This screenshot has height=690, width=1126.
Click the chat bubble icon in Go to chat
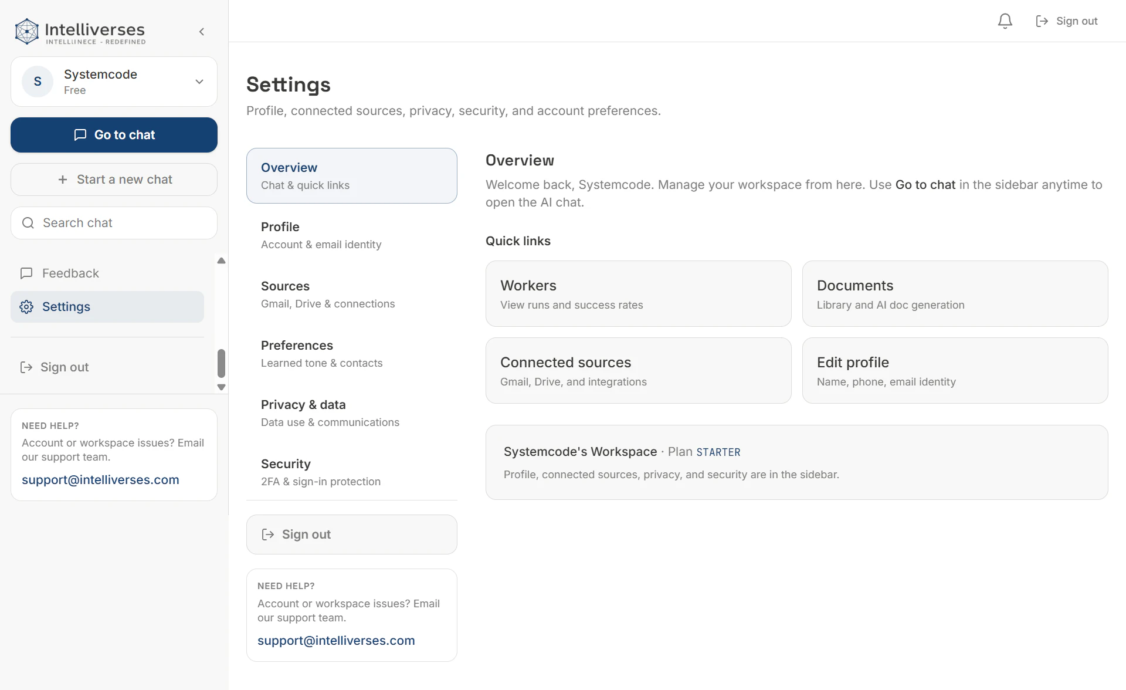click(80, 135)
